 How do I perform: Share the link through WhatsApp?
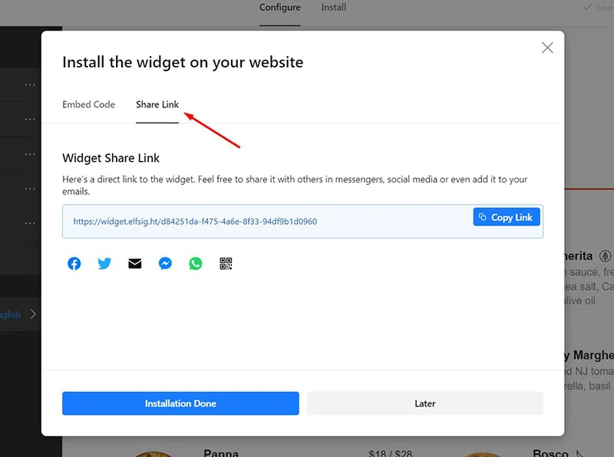(196, 264)
